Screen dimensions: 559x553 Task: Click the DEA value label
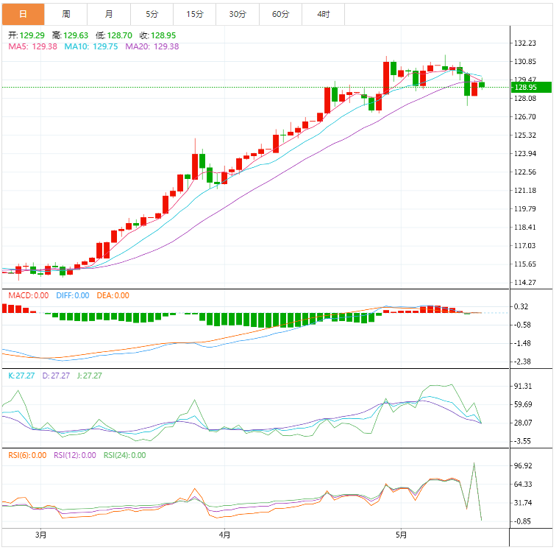[x=113, y=295]
